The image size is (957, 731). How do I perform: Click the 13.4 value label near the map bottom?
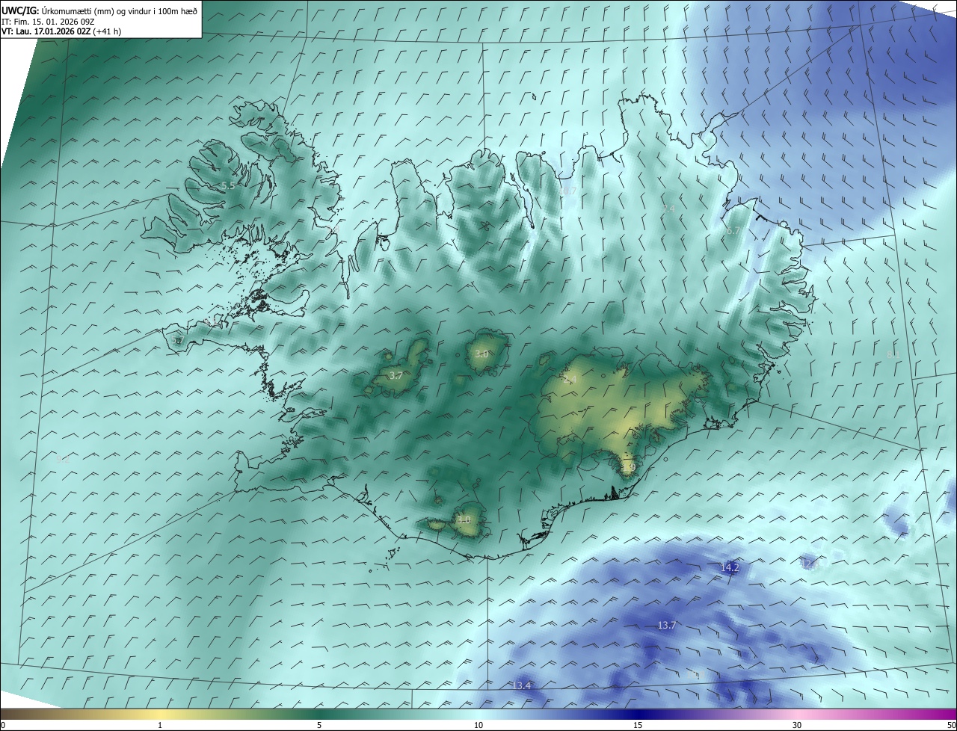pos(522,686)
